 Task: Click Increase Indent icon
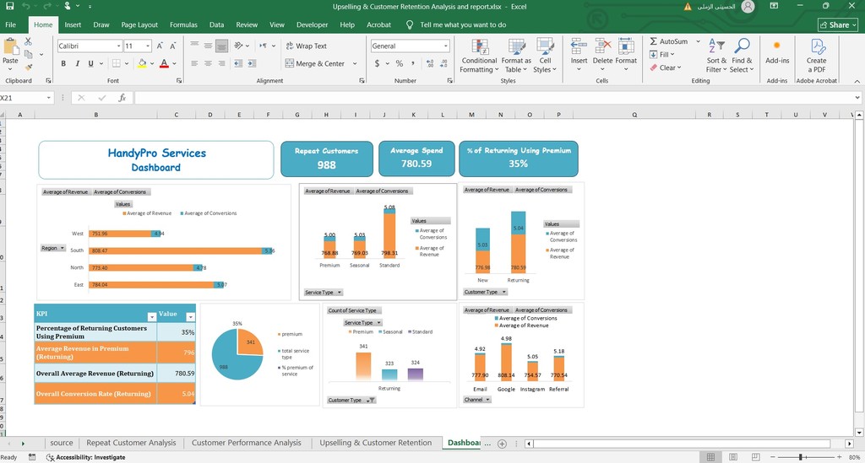[252, 64]
